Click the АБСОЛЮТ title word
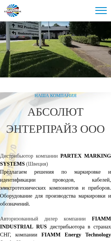This screenshot has width=111, height=241. (x=55, y=112)
